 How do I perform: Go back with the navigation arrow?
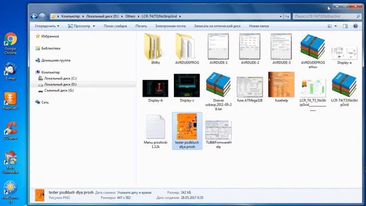[34, 16]
